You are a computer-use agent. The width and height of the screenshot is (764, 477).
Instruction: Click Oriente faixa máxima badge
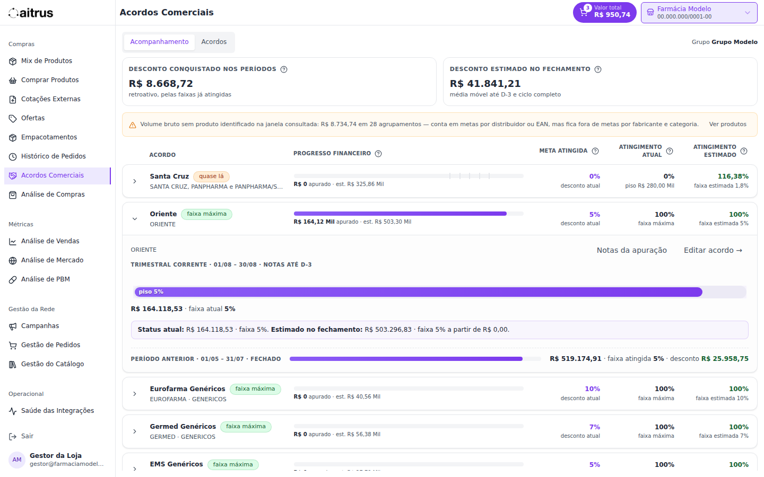pyautogui.click(x=206, y=214)
